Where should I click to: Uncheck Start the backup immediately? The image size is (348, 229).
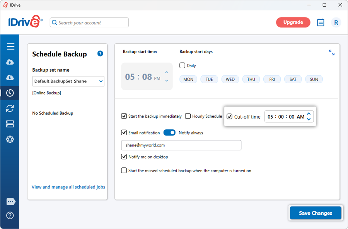coord(124,116)
